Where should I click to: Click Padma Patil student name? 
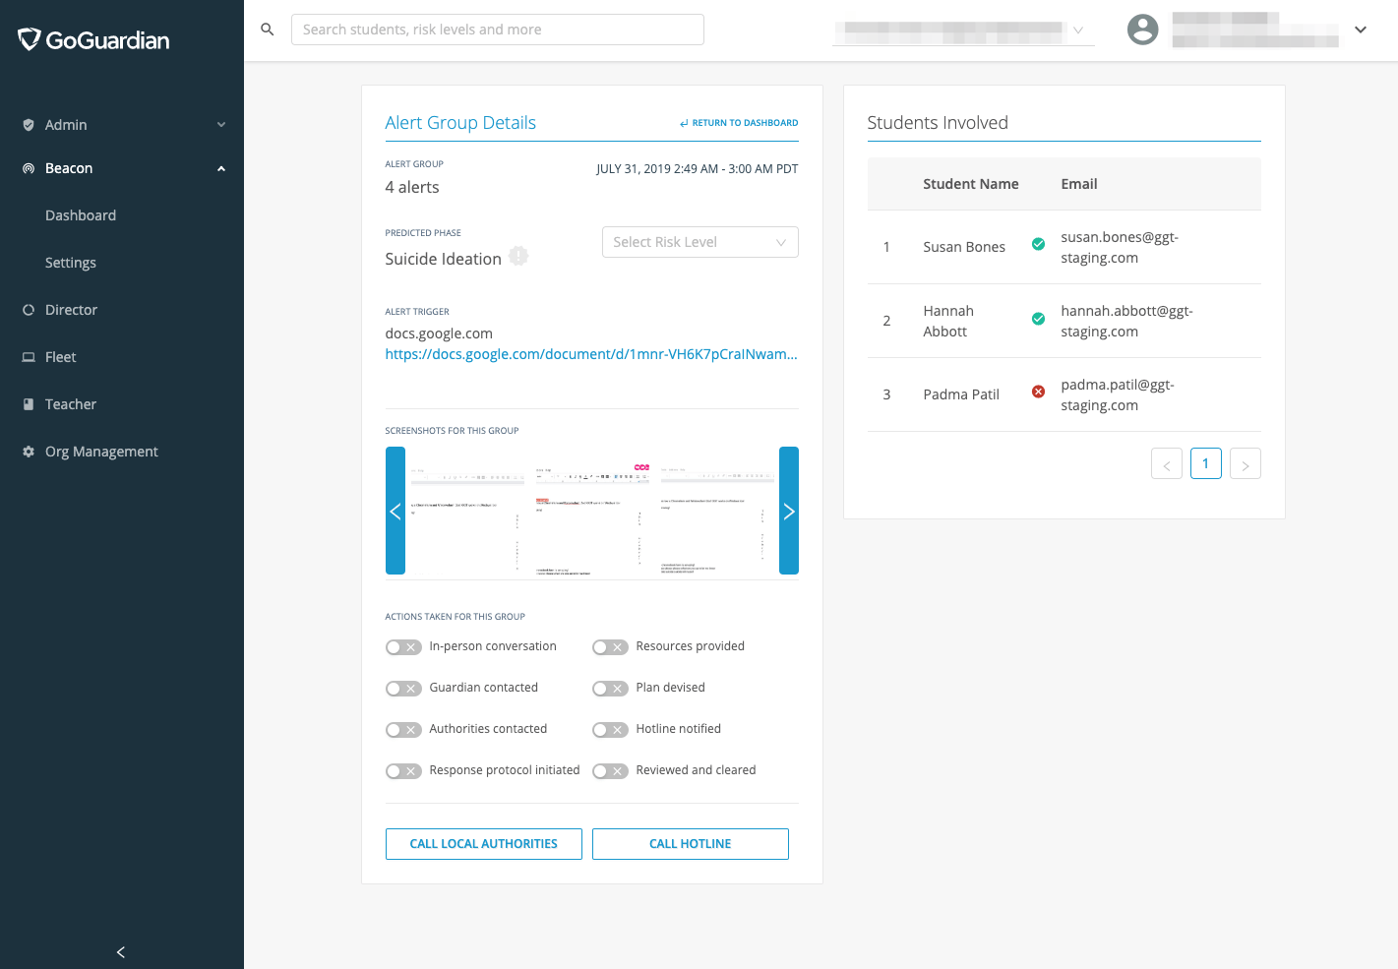click(961, 394)
